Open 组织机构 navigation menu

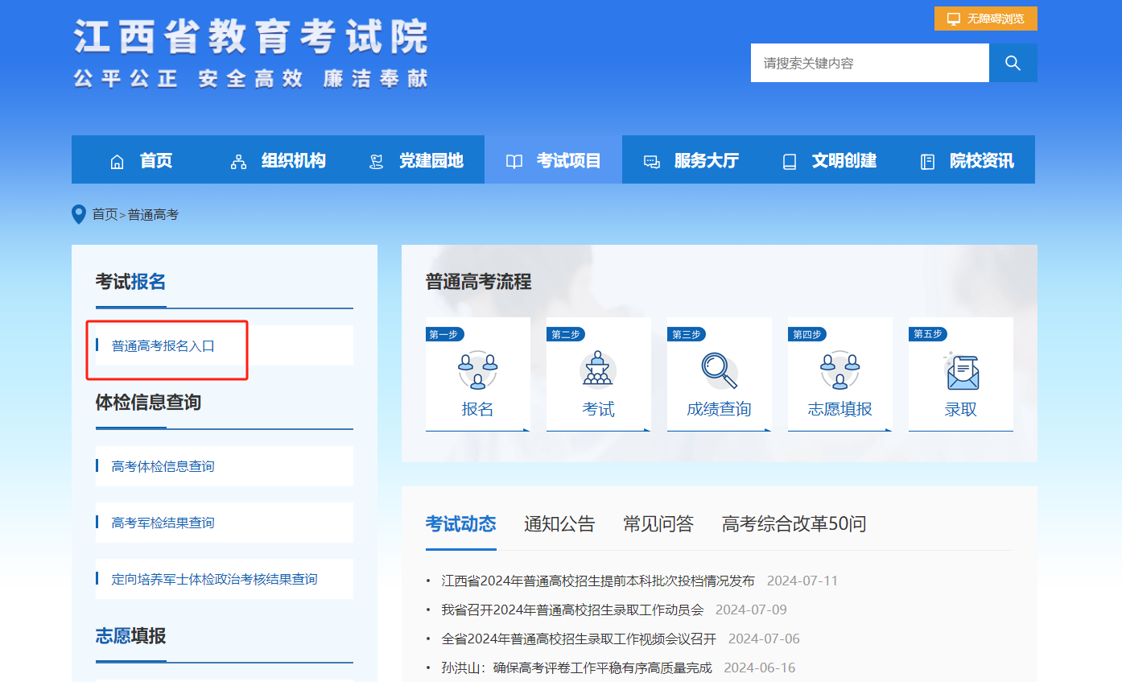278,160
